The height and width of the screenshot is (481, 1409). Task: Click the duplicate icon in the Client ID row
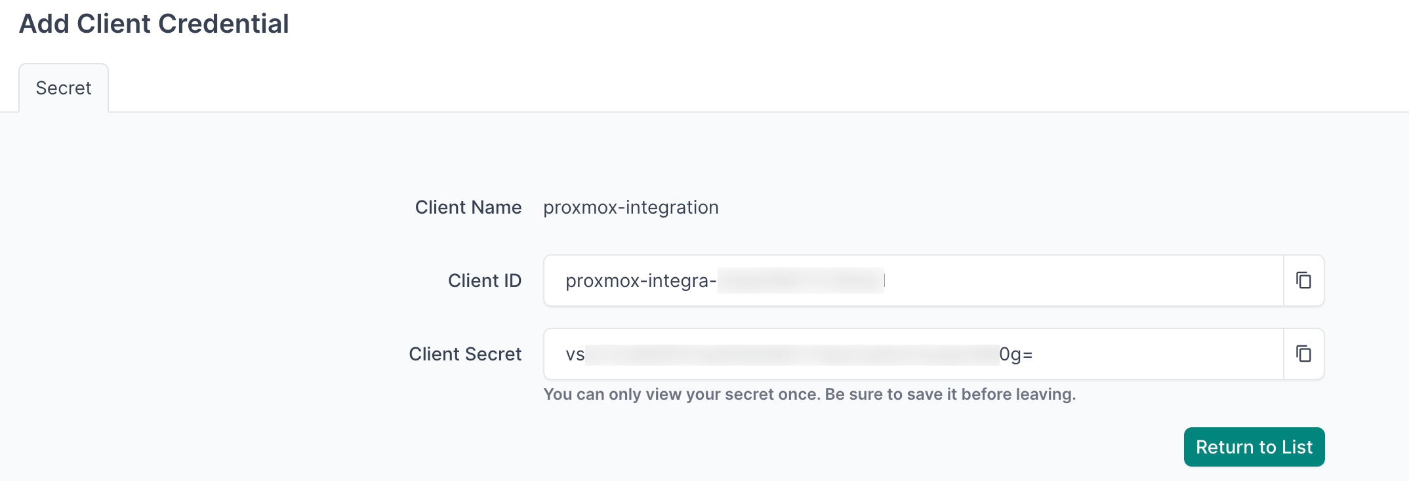(1303, 280)
